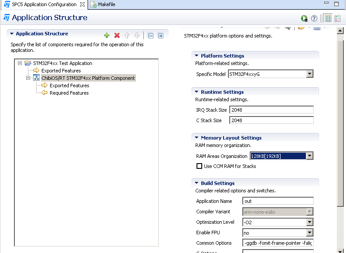Click the 'STM32F4xx platform options and settings.' text
346x253 pixels.
click(228, 36)
